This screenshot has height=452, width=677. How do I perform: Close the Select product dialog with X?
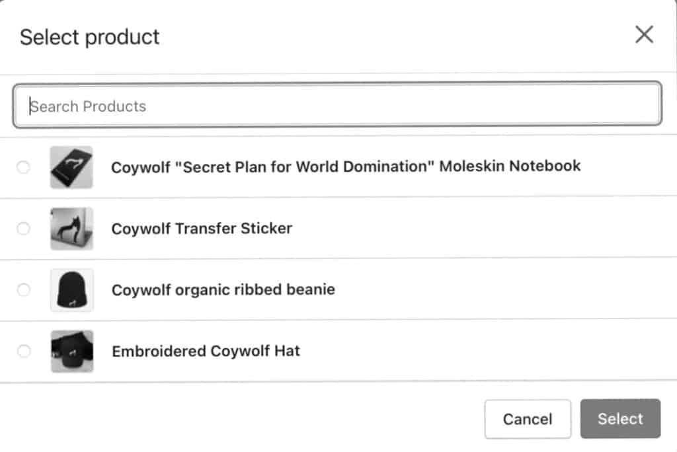pos(644,34)
